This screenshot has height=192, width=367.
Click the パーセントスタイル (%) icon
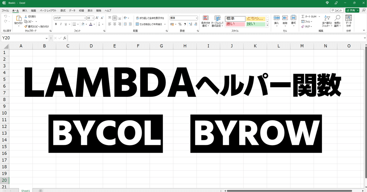[180, 24]
